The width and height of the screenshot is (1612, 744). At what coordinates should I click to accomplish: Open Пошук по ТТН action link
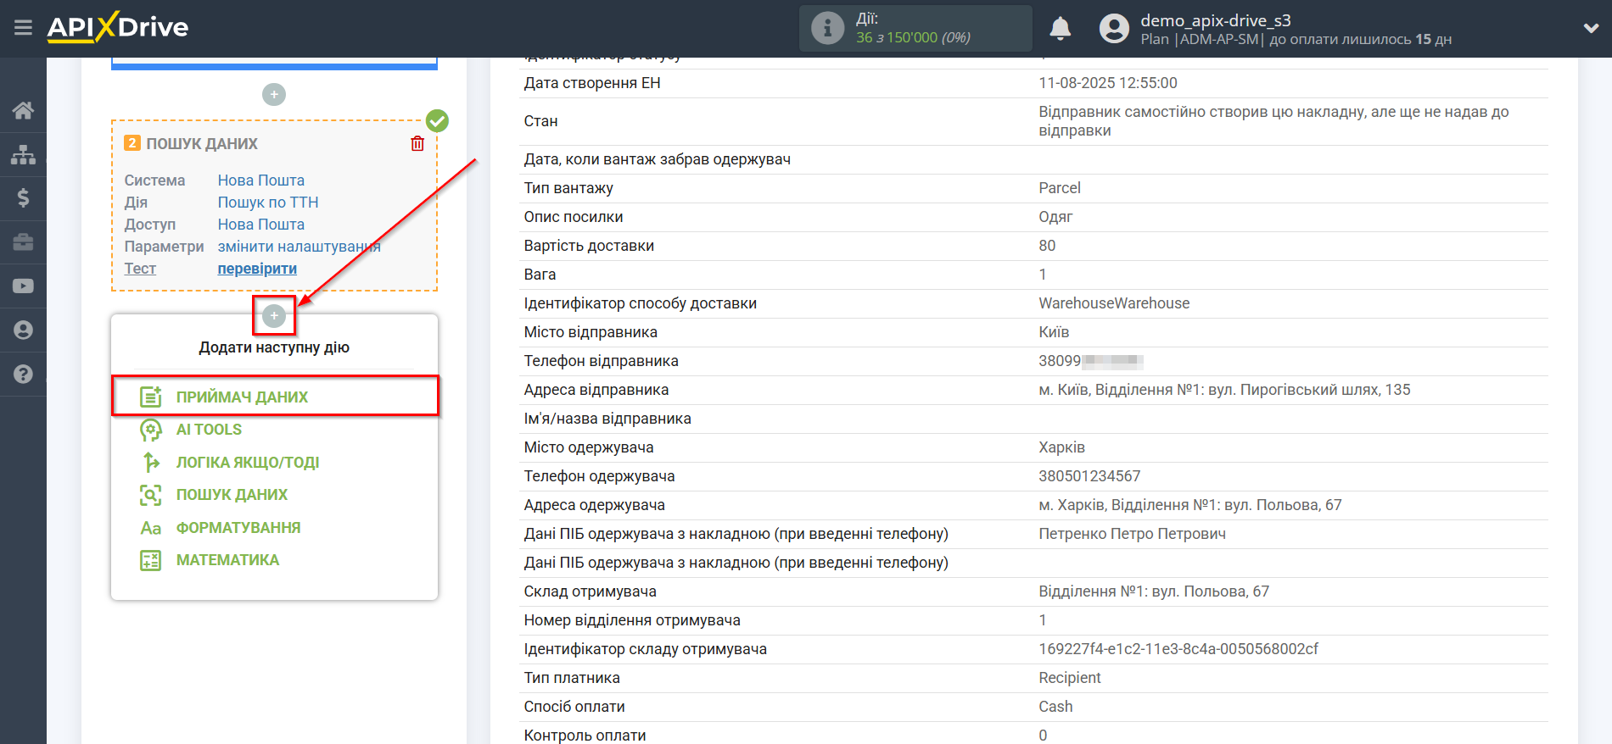pos(268,203)
